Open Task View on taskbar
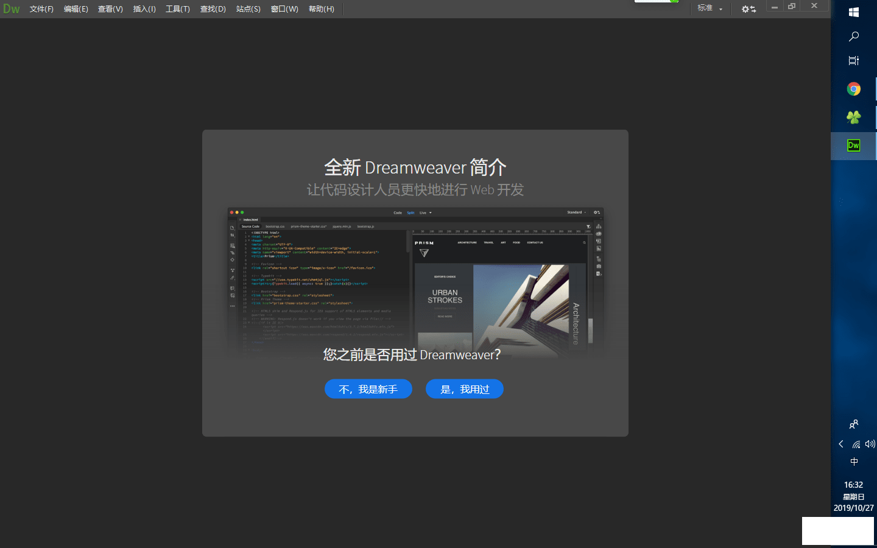Viewport: 877px width, 548px height. [x=854, y=60]
